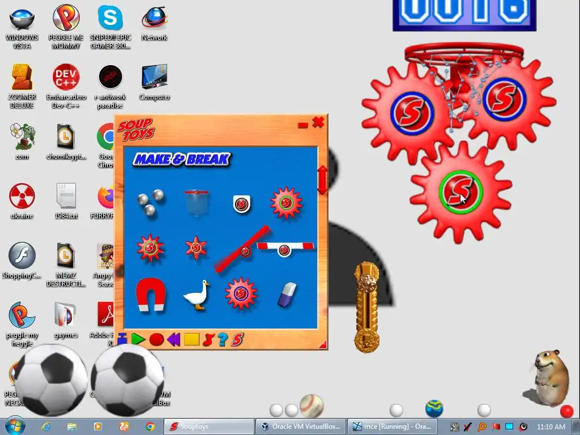Image resolution: width=580 pixels, height=435 pixels.
Task: Click the 11:10 AM clock
Action: (551, 427)
